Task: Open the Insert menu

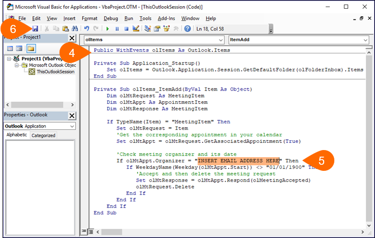Action: click(x=69, y=18)
